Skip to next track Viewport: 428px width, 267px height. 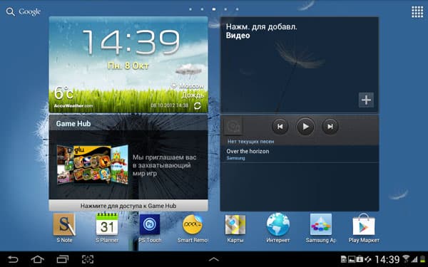(x=330, y=127)
